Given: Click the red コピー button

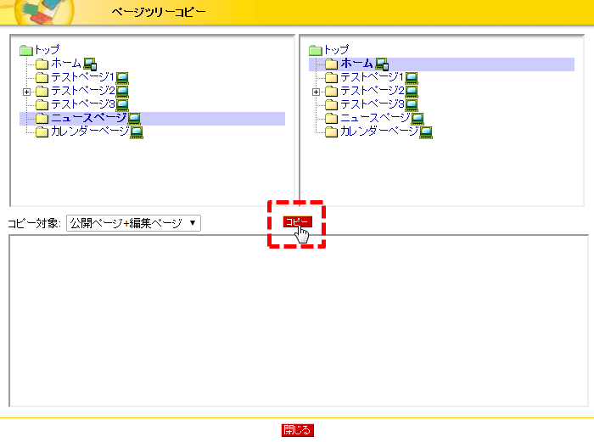Looking at the screenshot, I should (x=297, y=222).
